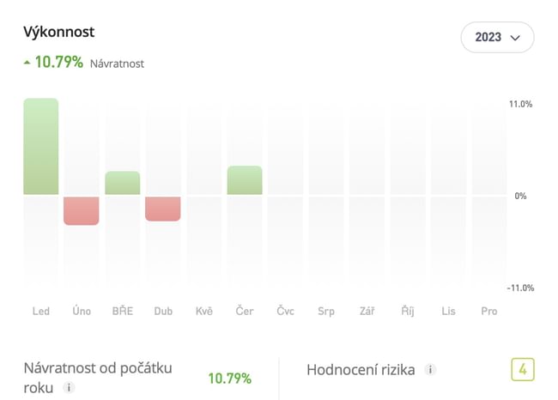Click the Lis month label
The width and height of the screenshot is (558, 400).
tap(448, 311)
